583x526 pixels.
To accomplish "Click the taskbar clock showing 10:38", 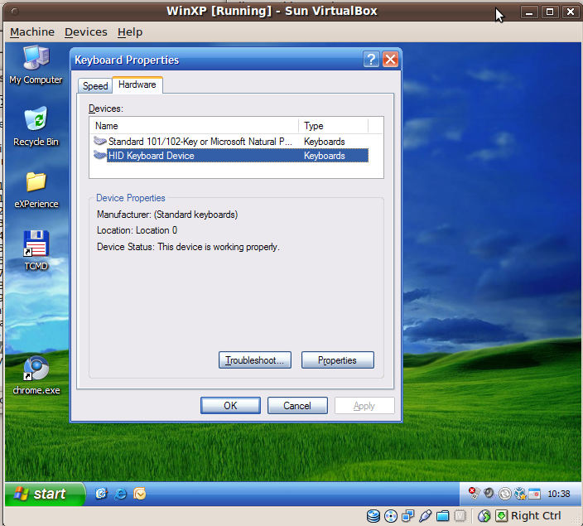I will pyautogui.click(x=558, y=494).
